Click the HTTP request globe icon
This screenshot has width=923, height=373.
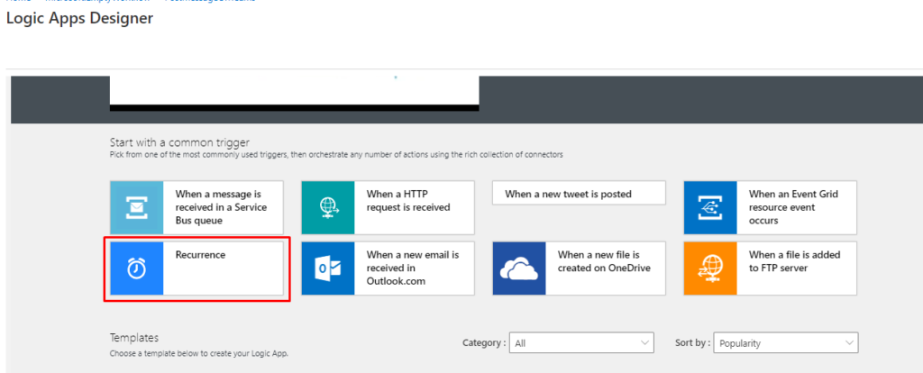pos(328,207)
